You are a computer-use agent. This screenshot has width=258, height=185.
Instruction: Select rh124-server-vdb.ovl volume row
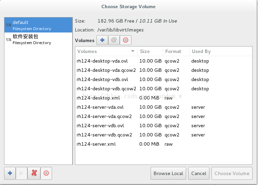click(164, 125)
